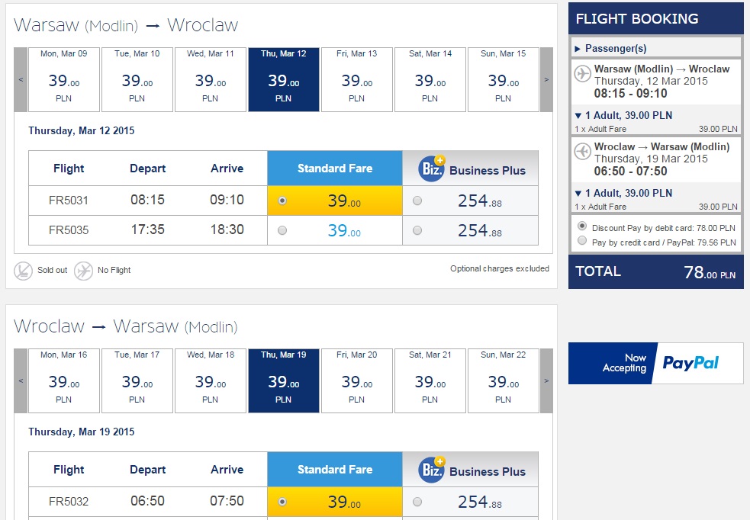Click the Now Accepting PayPal banner
Viewport: 750px width, 520px height.
click(655, 363)
